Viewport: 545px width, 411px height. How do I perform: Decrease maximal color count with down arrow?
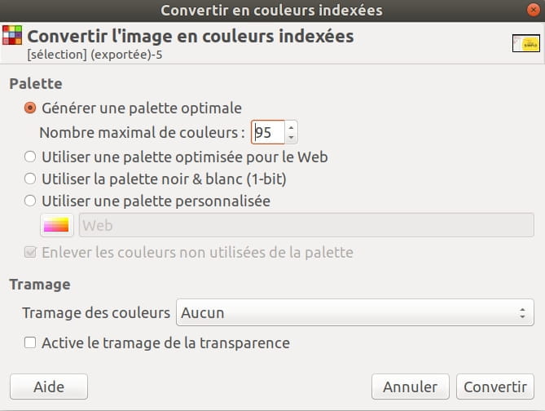[292, 138]
